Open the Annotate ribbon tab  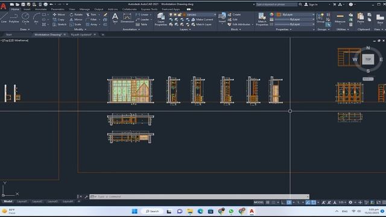(41, 9)
